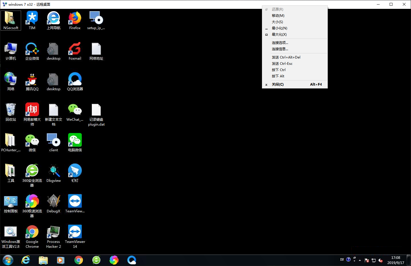Open Windows Explorer folder in taskbar
Screen dimensions: 411x266
click(43, 260)
